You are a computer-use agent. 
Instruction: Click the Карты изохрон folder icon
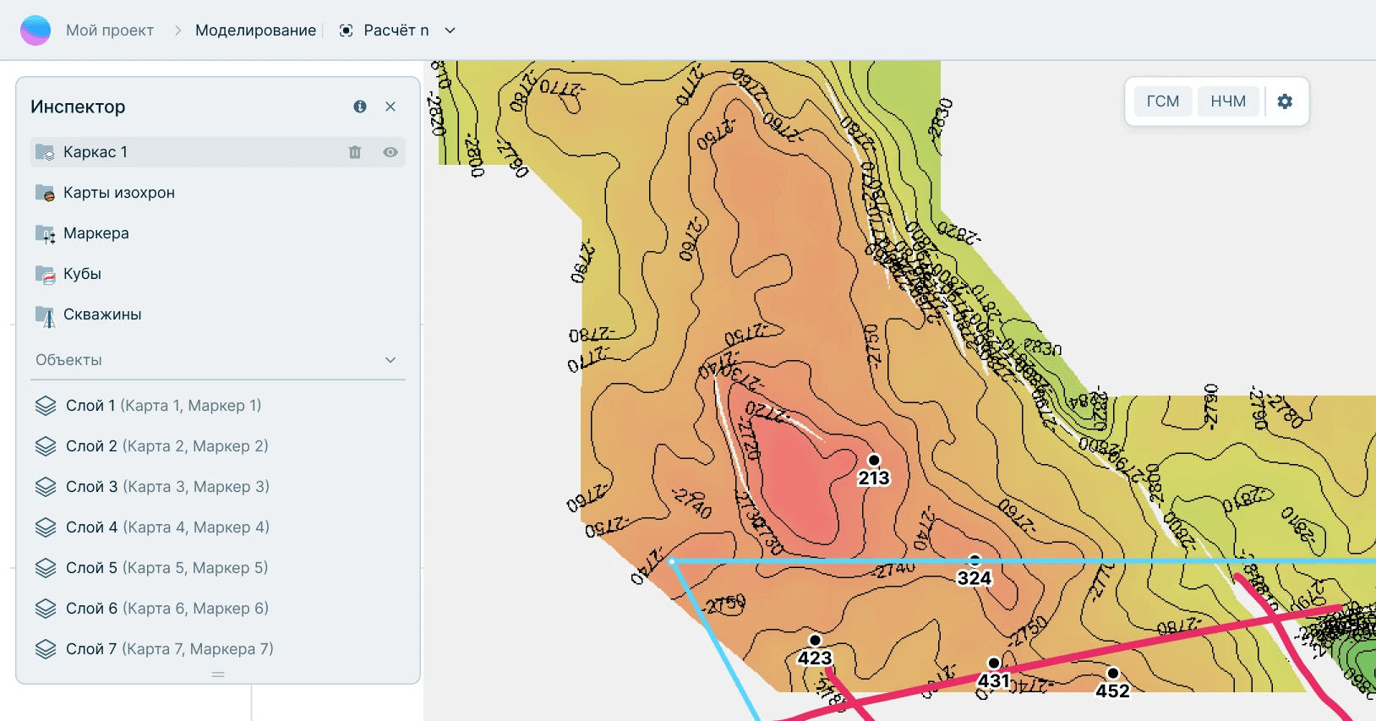coord(45,193)
